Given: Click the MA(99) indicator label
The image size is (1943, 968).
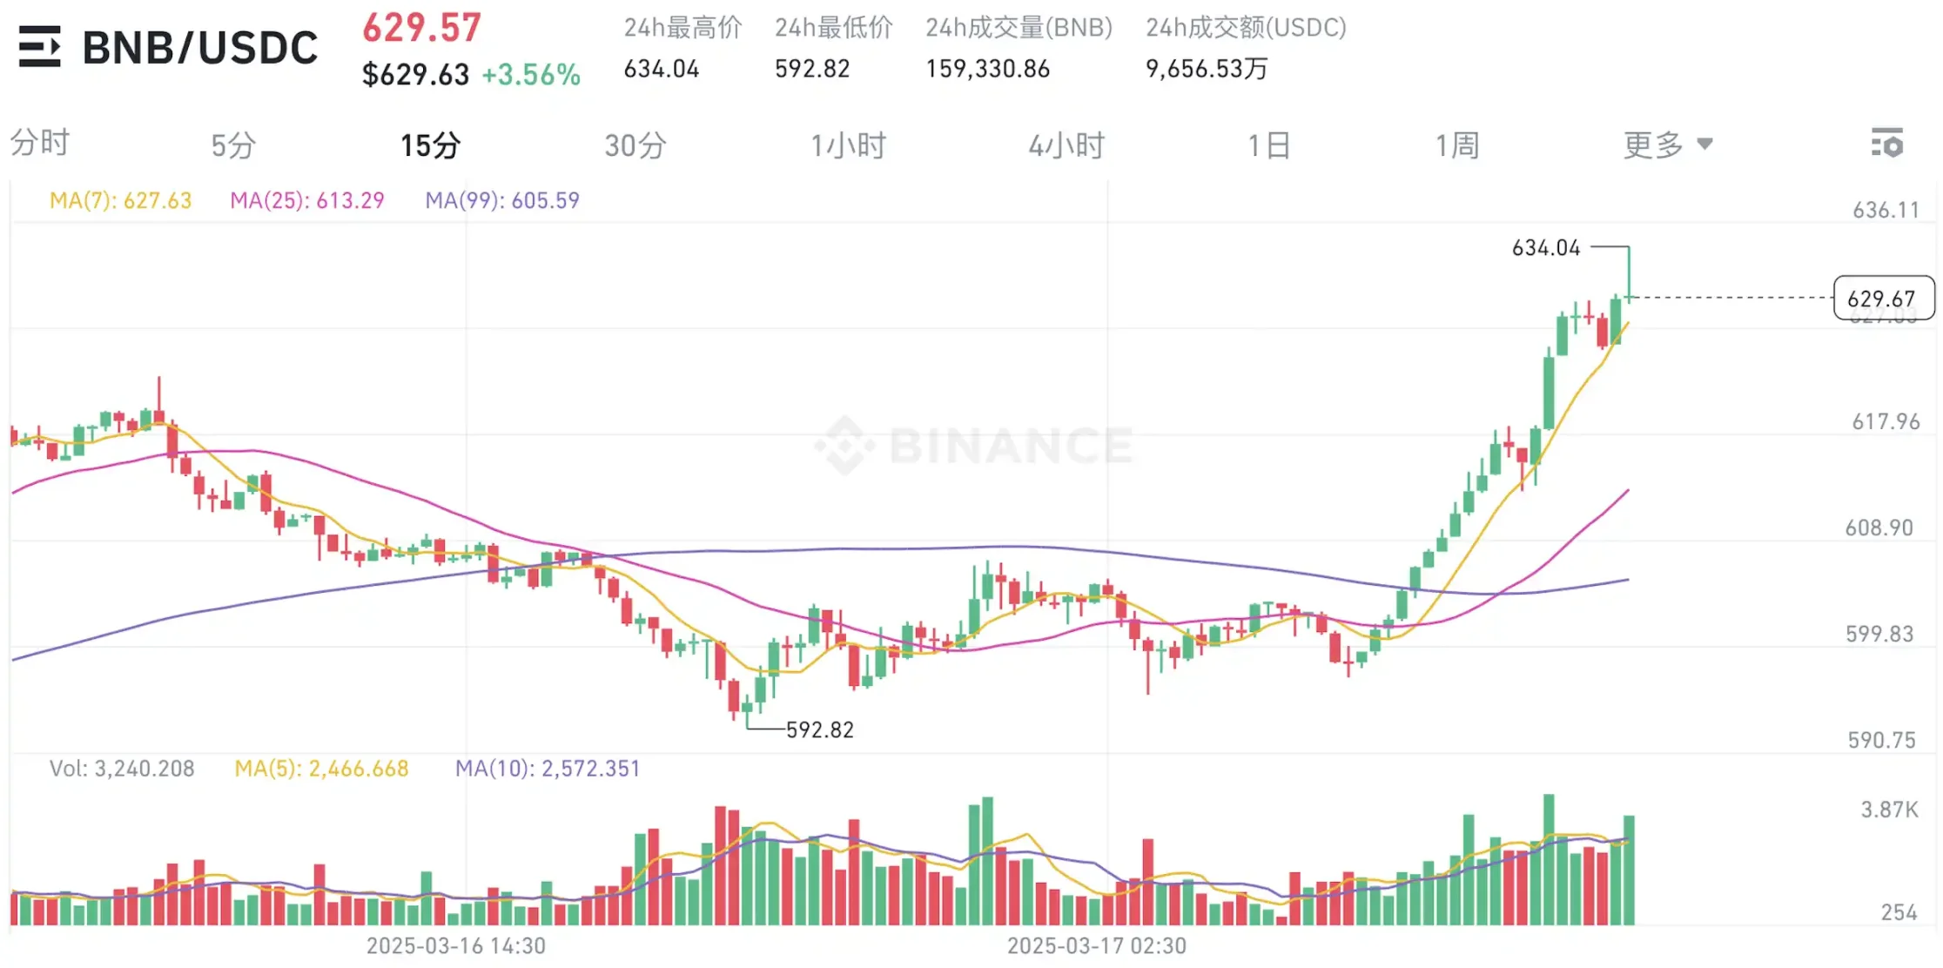Looking at the screenshot, I should click(502, 201).
